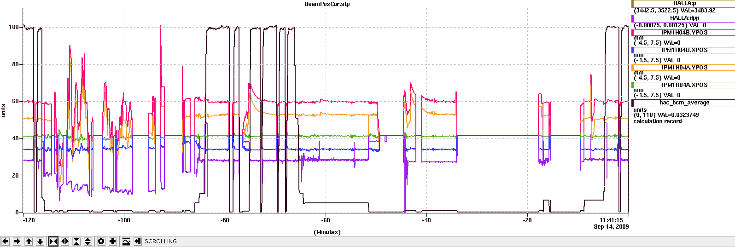Click the range text under IPM1H04B.XPOS
The width and height of the screenshot is (735, 247).
(x=657, y=60)
